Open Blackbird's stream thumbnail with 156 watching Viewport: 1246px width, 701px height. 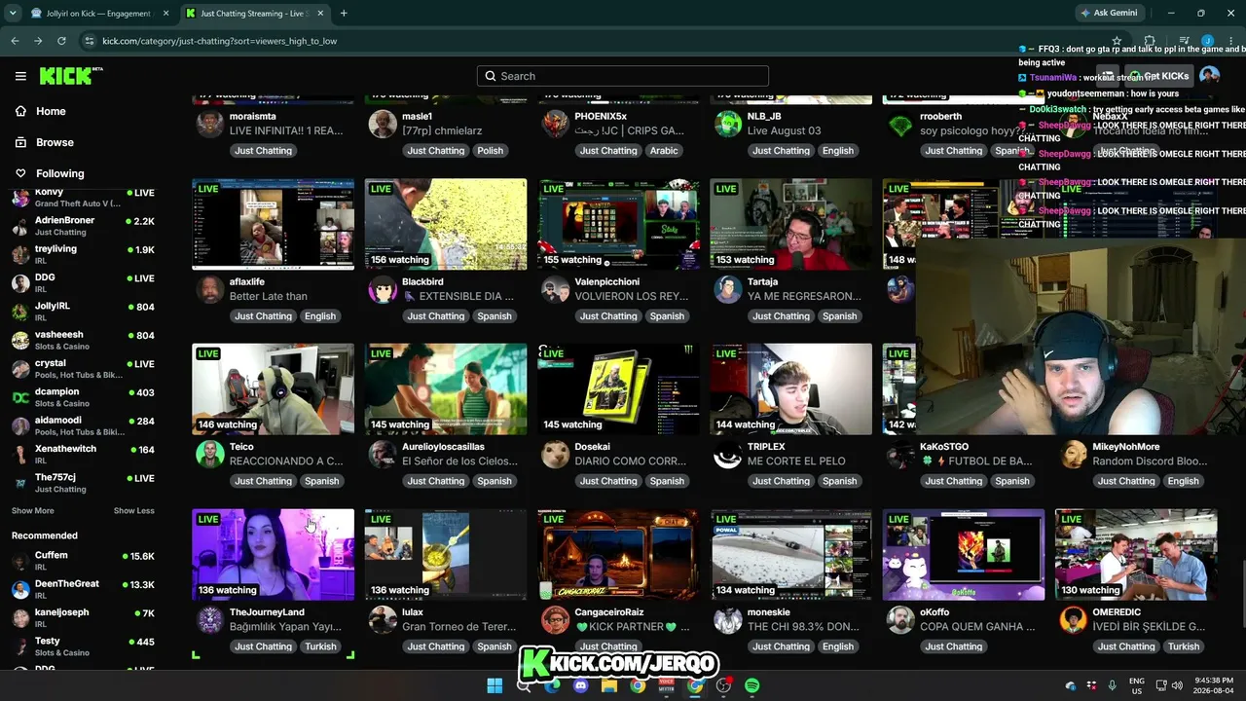coord(446,224)
